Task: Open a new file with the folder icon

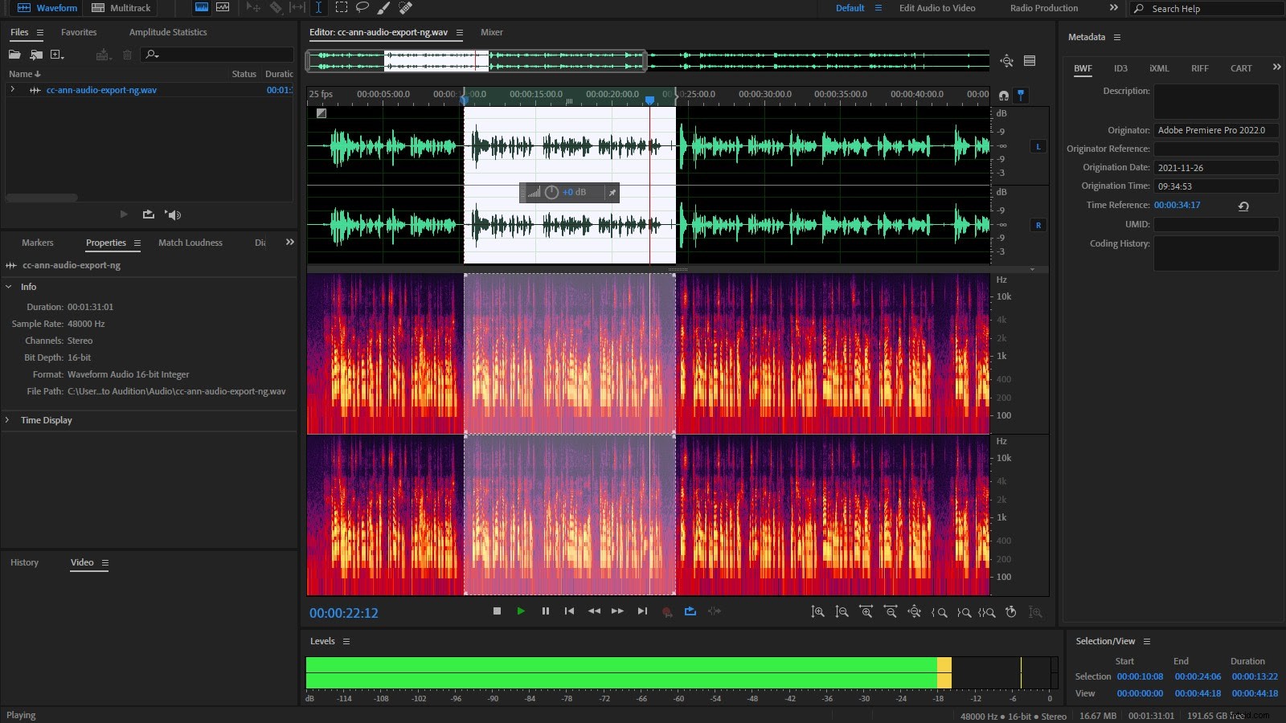Action: pyautogui.click(x=14, y=54)
